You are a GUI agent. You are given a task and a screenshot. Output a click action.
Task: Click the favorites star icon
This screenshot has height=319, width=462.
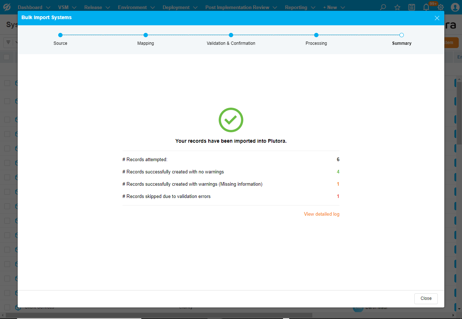pos(397,7)
